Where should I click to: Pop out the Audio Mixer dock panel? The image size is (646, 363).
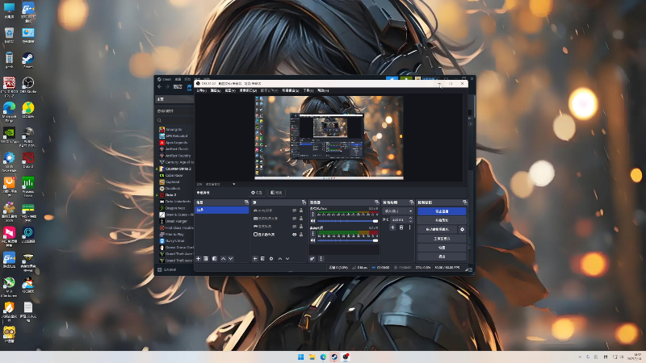point(376,202)
